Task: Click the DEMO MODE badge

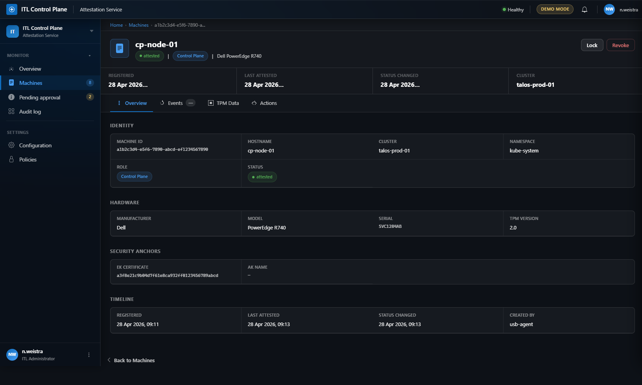Action: 555,9
